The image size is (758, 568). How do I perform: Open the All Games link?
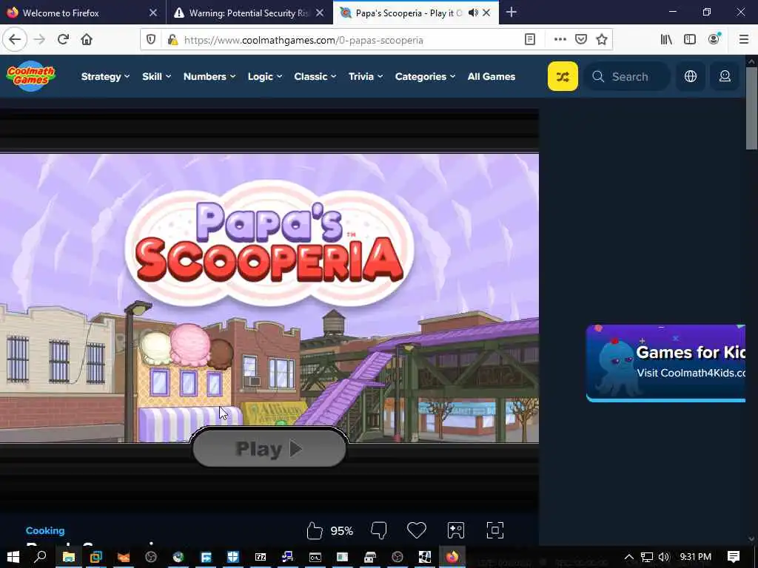(492, 76)
